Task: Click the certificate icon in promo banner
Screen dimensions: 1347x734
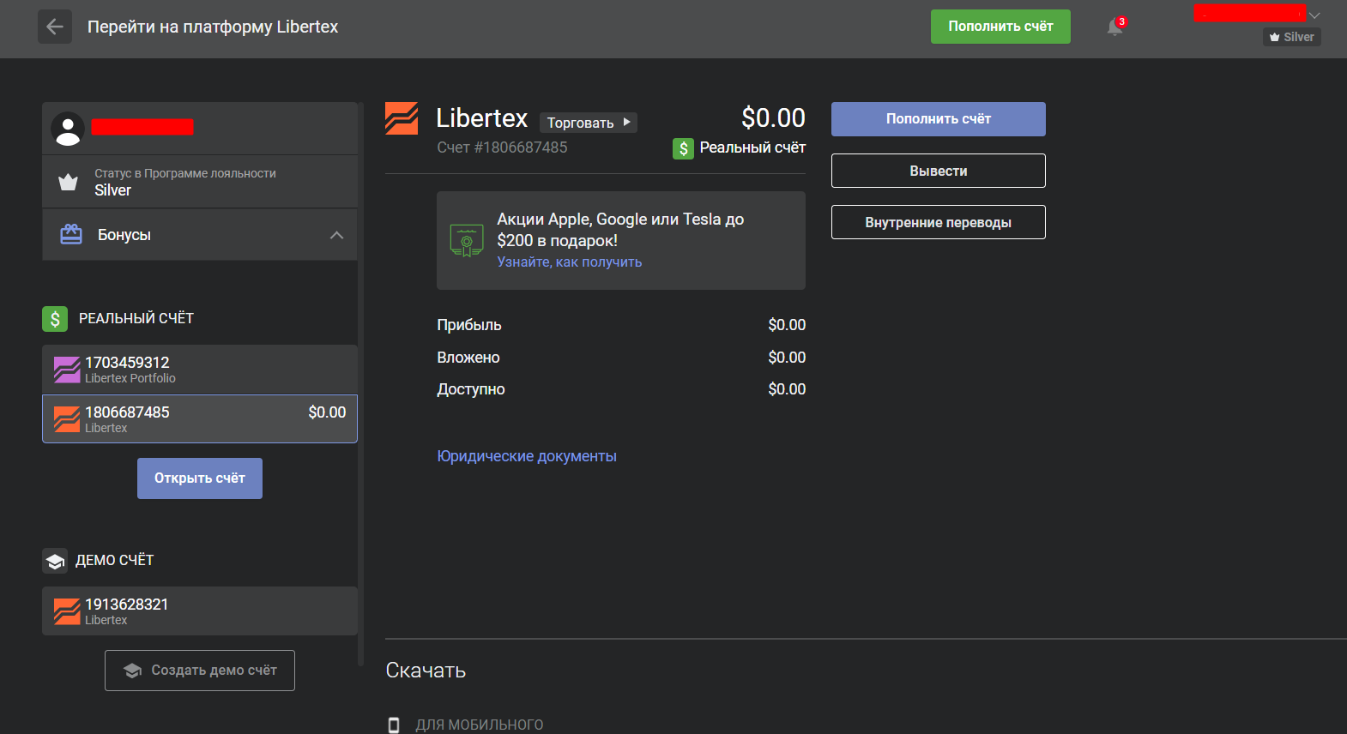Action: [467, 241]
